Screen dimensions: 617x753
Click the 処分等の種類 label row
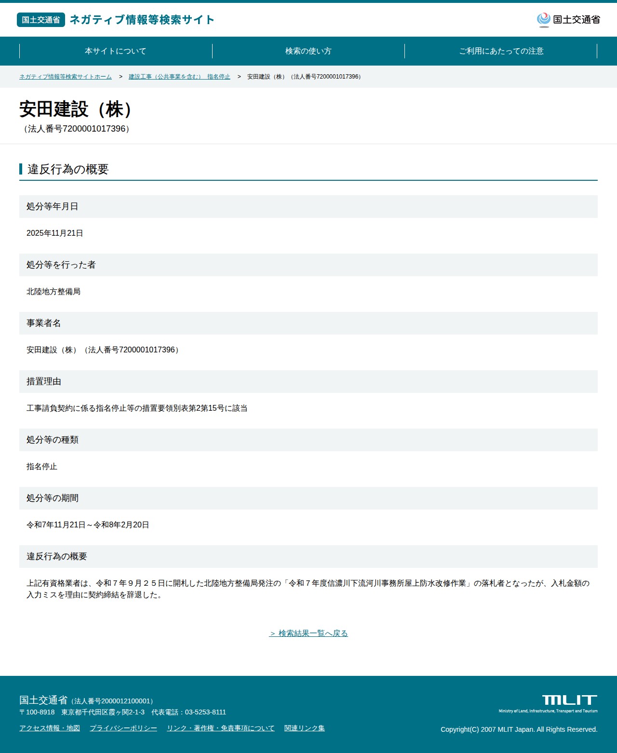tap(308, 440)
